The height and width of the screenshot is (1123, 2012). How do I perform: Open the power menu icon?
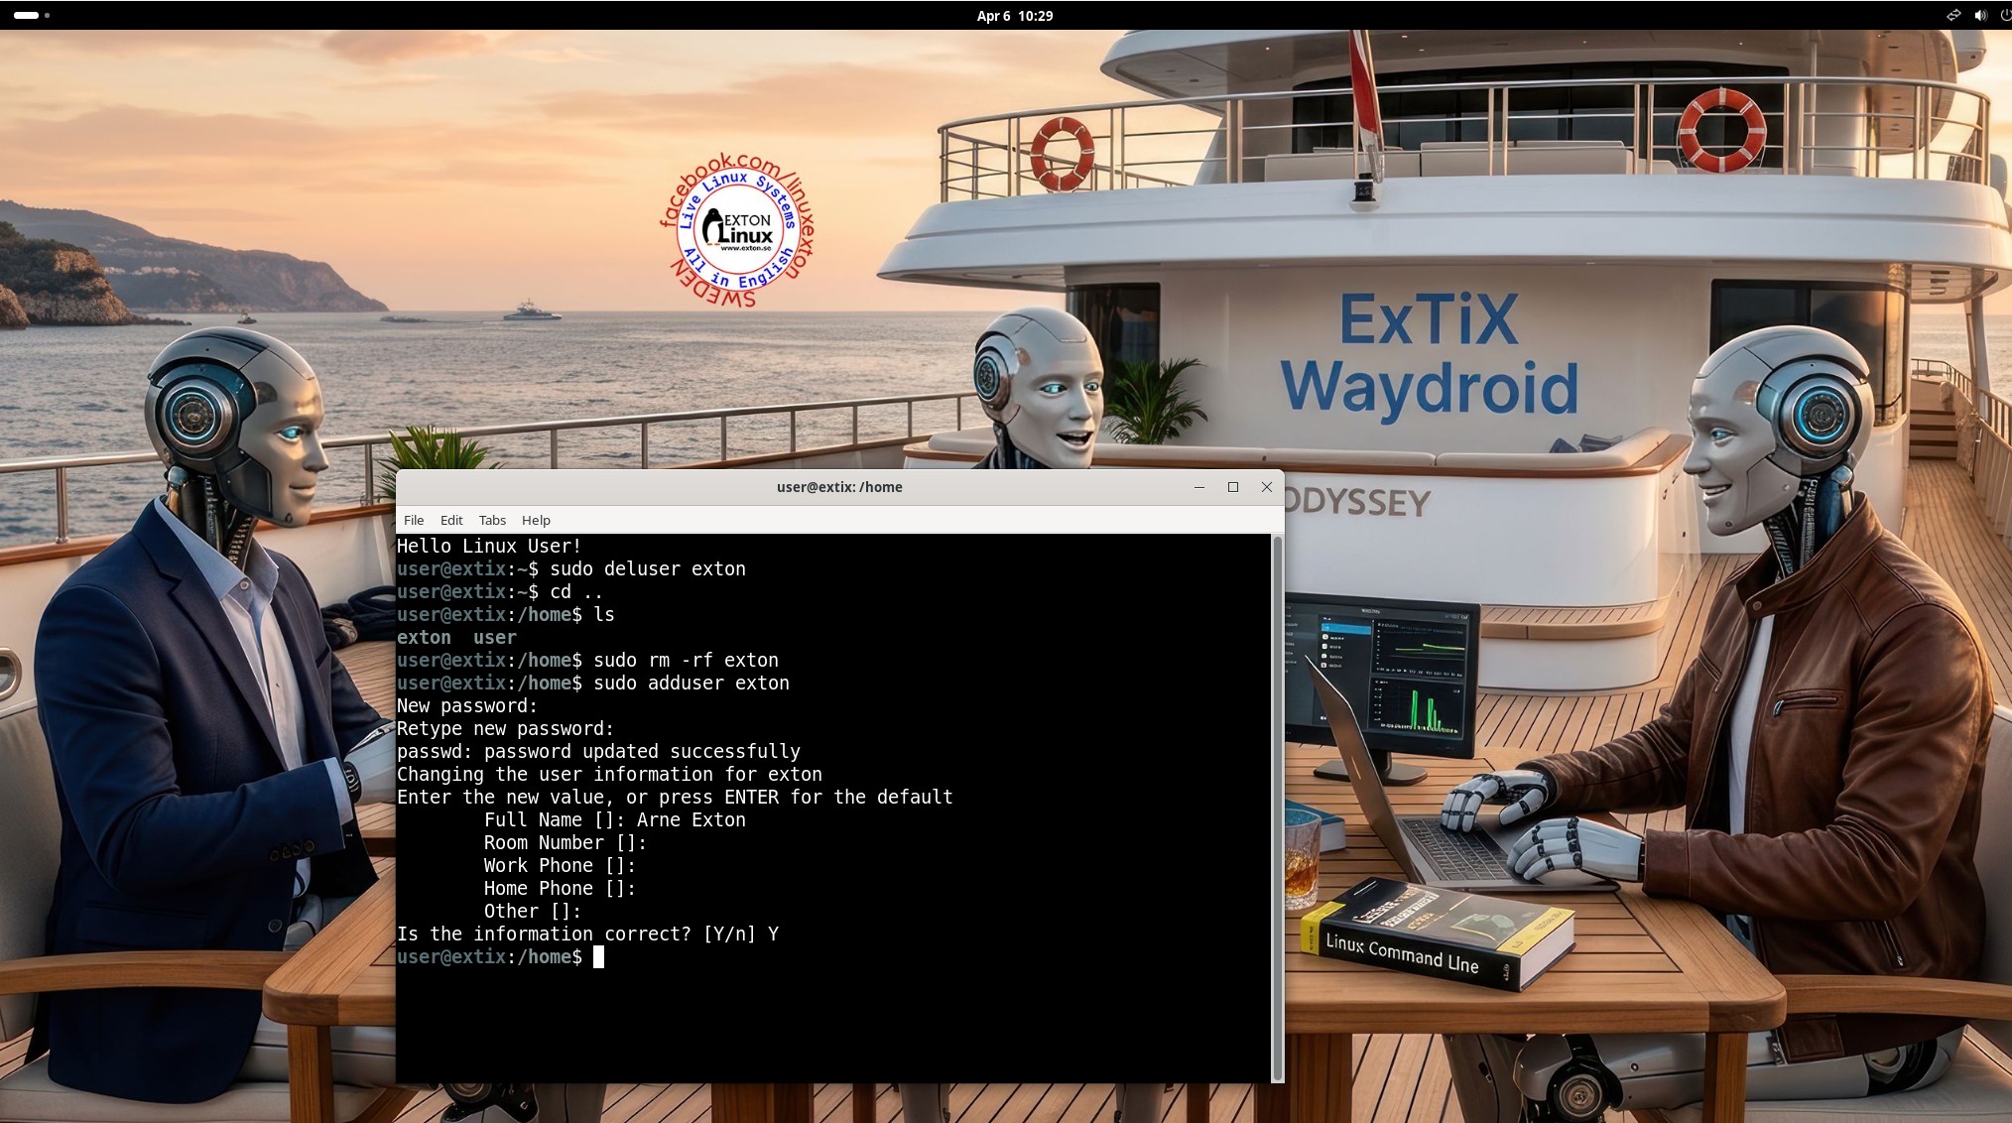pos(2005,15)
